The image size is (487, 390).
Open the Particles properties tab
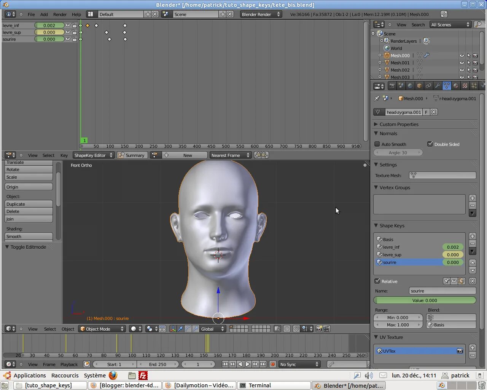474,86
